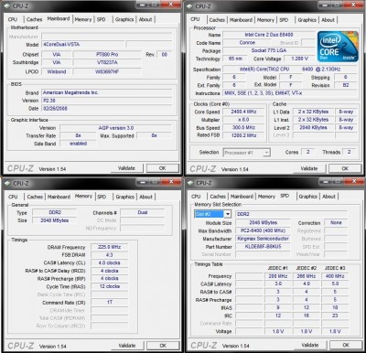Open Graphics tab in the Mainboard window
366x353 pixels.
(124, 19)
